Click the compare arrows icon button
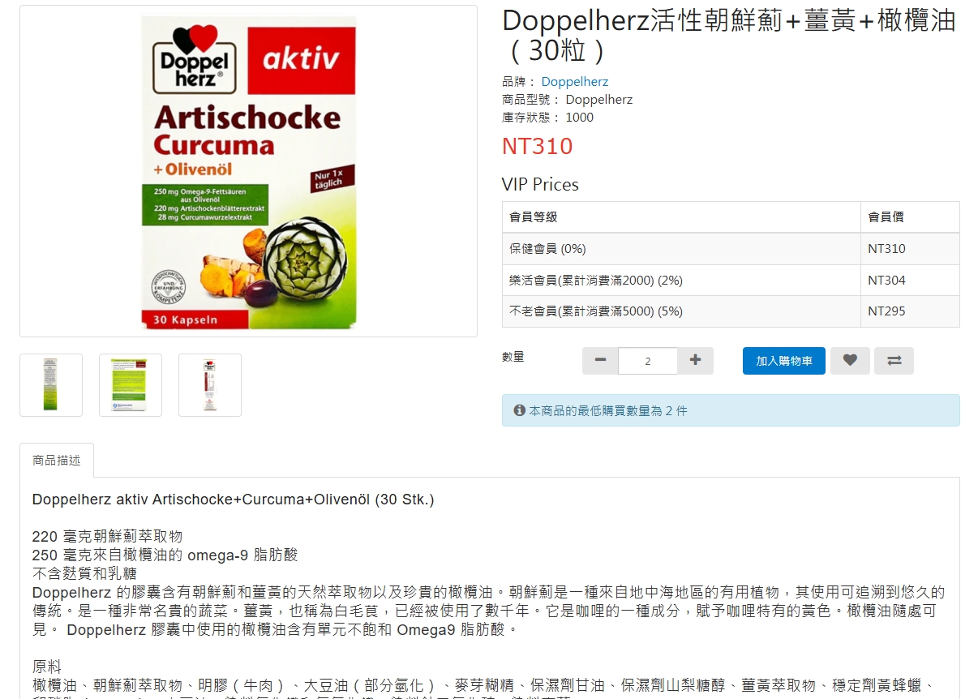978x699 pixels. tap(894, 361)
